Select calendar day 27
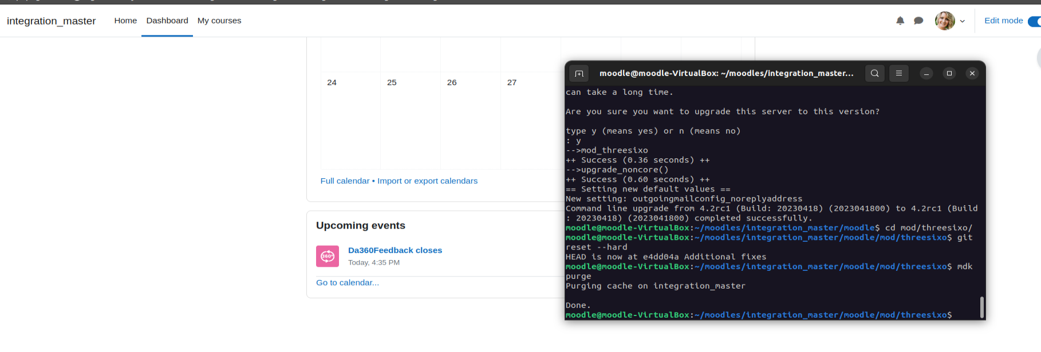 512,82
